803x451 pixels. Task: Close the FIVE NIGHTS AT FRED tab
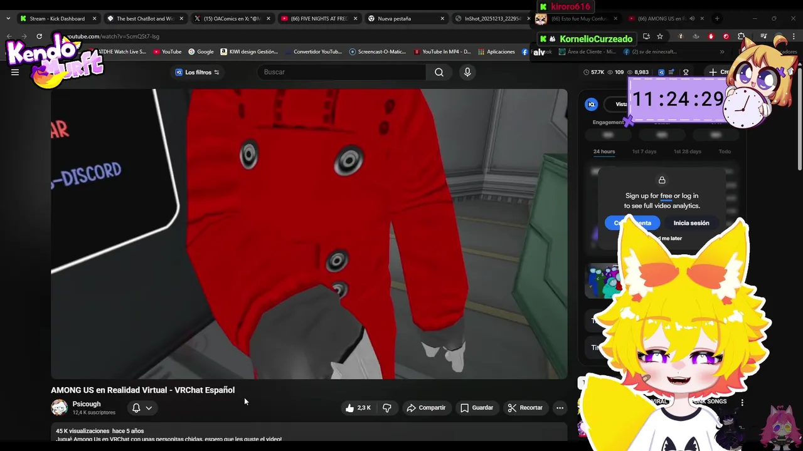pyautogui.click(x=355, y=19)
